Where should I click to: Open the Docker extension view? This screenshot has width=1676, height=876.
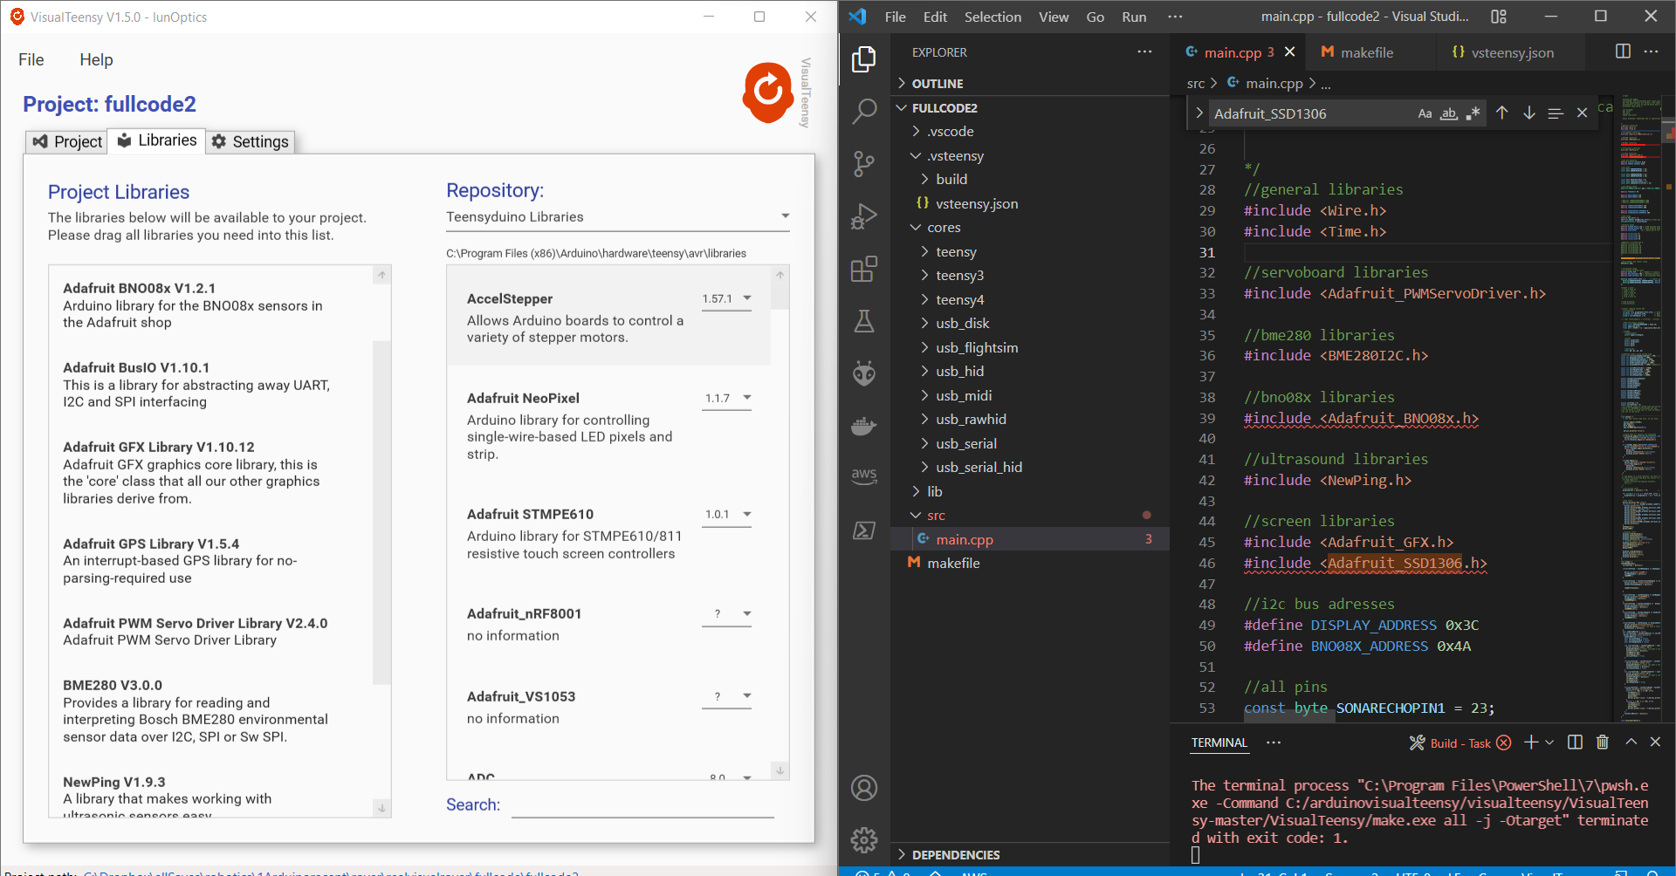pyautogui.click(x=863, y=426)
